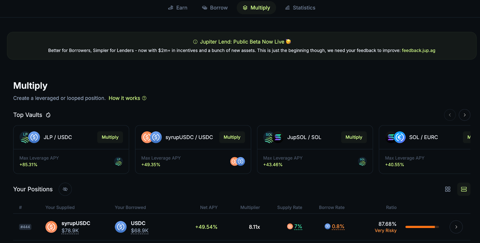This screenshot has height=243, width=480.
Task: Click the orange risk ratio bar
Action: (x=421, y=227)
